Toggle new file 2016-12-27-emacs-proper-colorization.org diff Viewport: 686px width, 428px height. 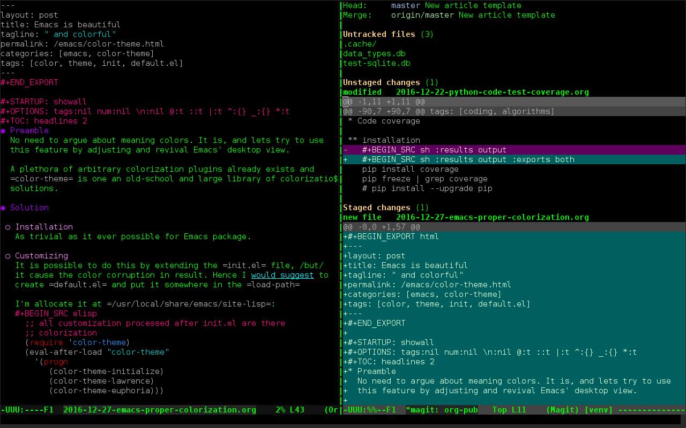point(466,217)
